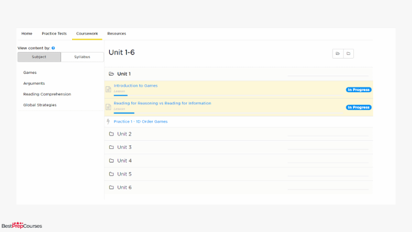Expand the Unit 4 section
The width and height of the screenshot is (412, 232).
coord(239,161)
